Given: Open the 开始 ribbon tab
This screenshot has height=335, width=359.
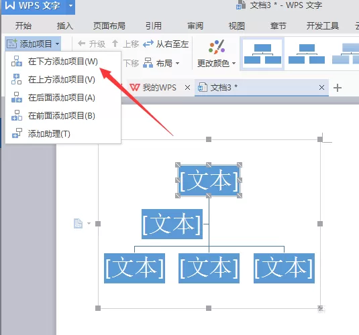Looking at the screenshot, I should pyautogui.click(x=23, y=25).
